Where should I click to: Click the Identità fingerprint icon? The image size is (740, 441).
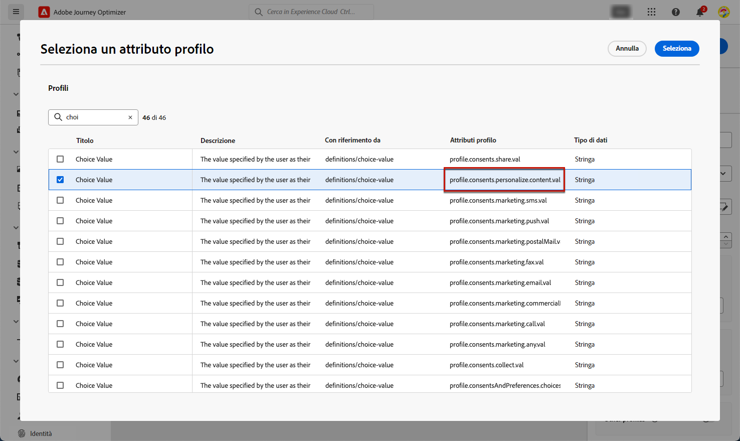tap(22, 433)
